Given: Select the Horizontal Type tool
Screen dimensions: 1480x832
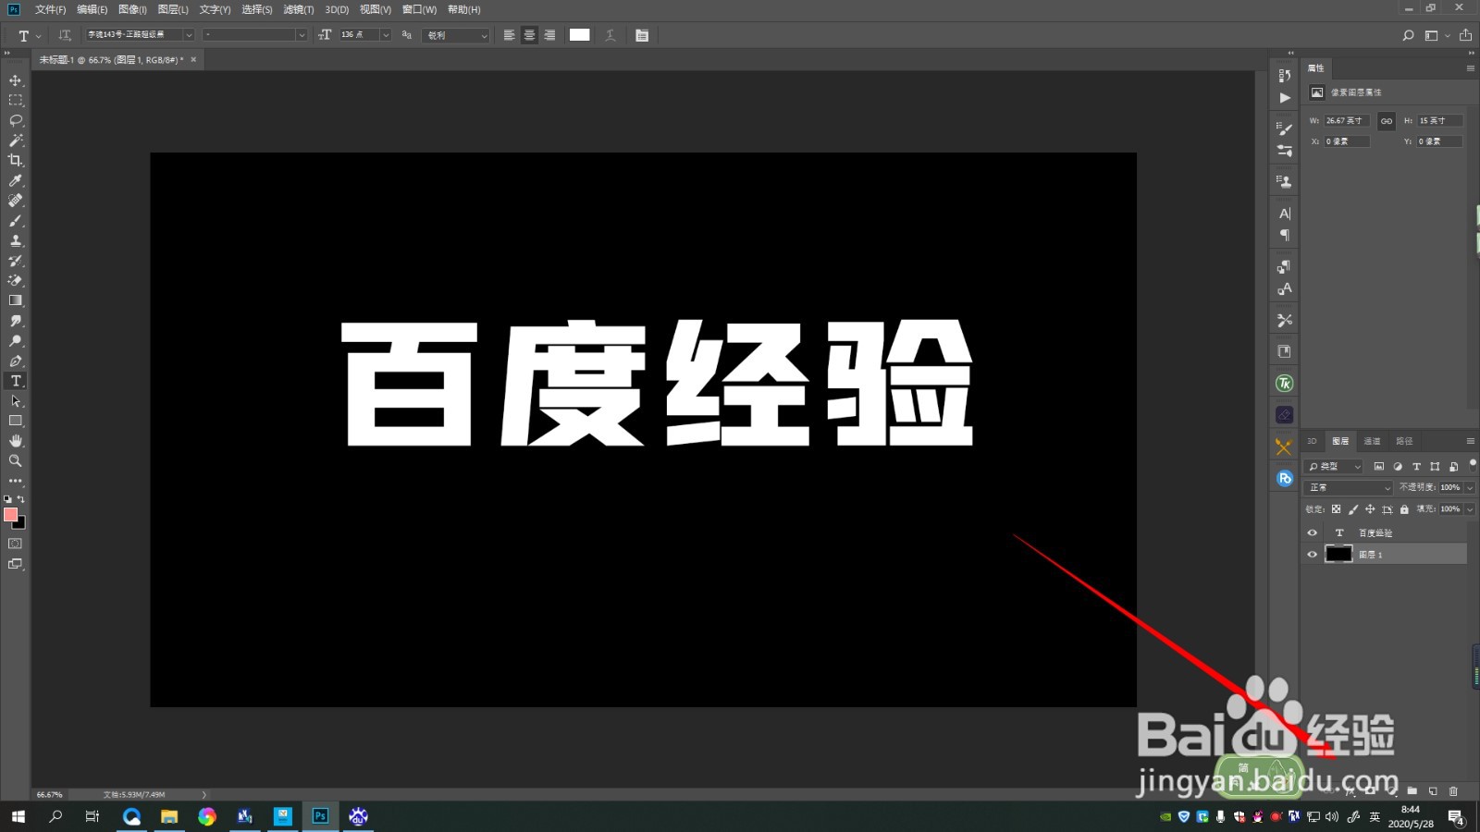Looking at the screenshot, I should tap(16, 381).
